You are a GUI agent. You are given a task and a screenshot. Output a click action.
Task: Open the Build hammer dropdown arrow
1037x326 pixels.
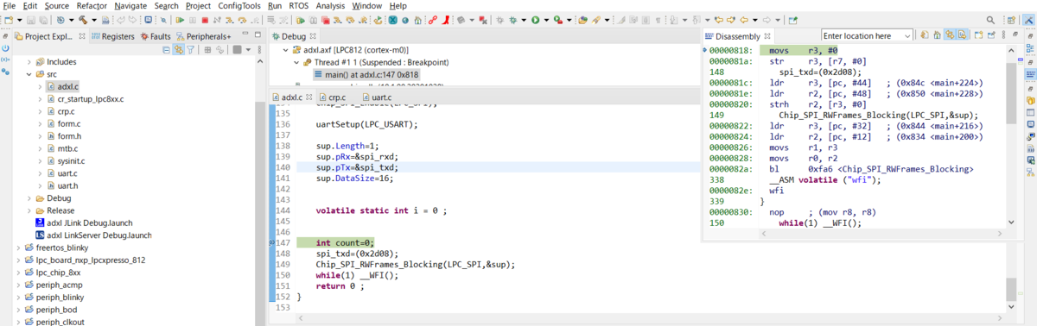94,19
